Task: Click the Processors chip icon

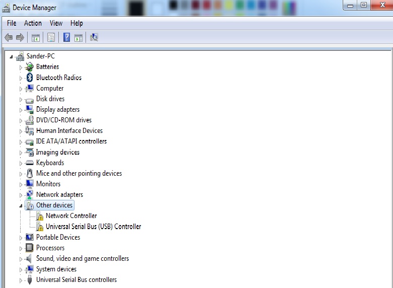Action: coord(30,248)
